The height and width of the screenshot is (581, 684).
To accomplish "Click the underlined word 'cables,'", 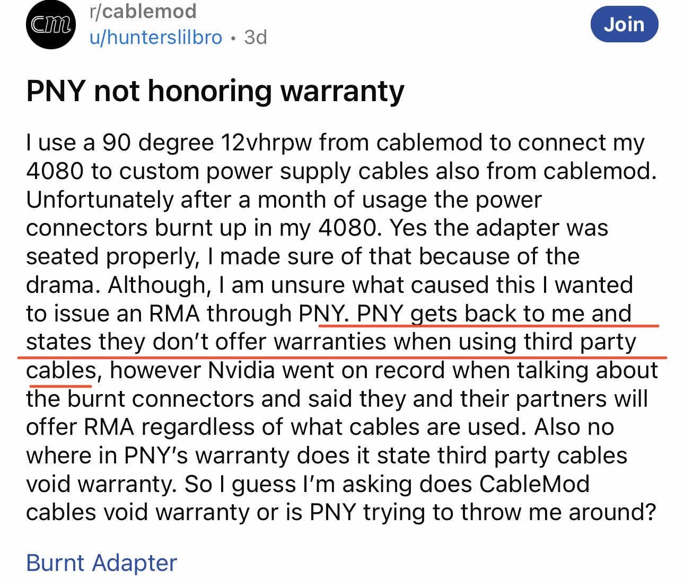I will tap(62, 370).
